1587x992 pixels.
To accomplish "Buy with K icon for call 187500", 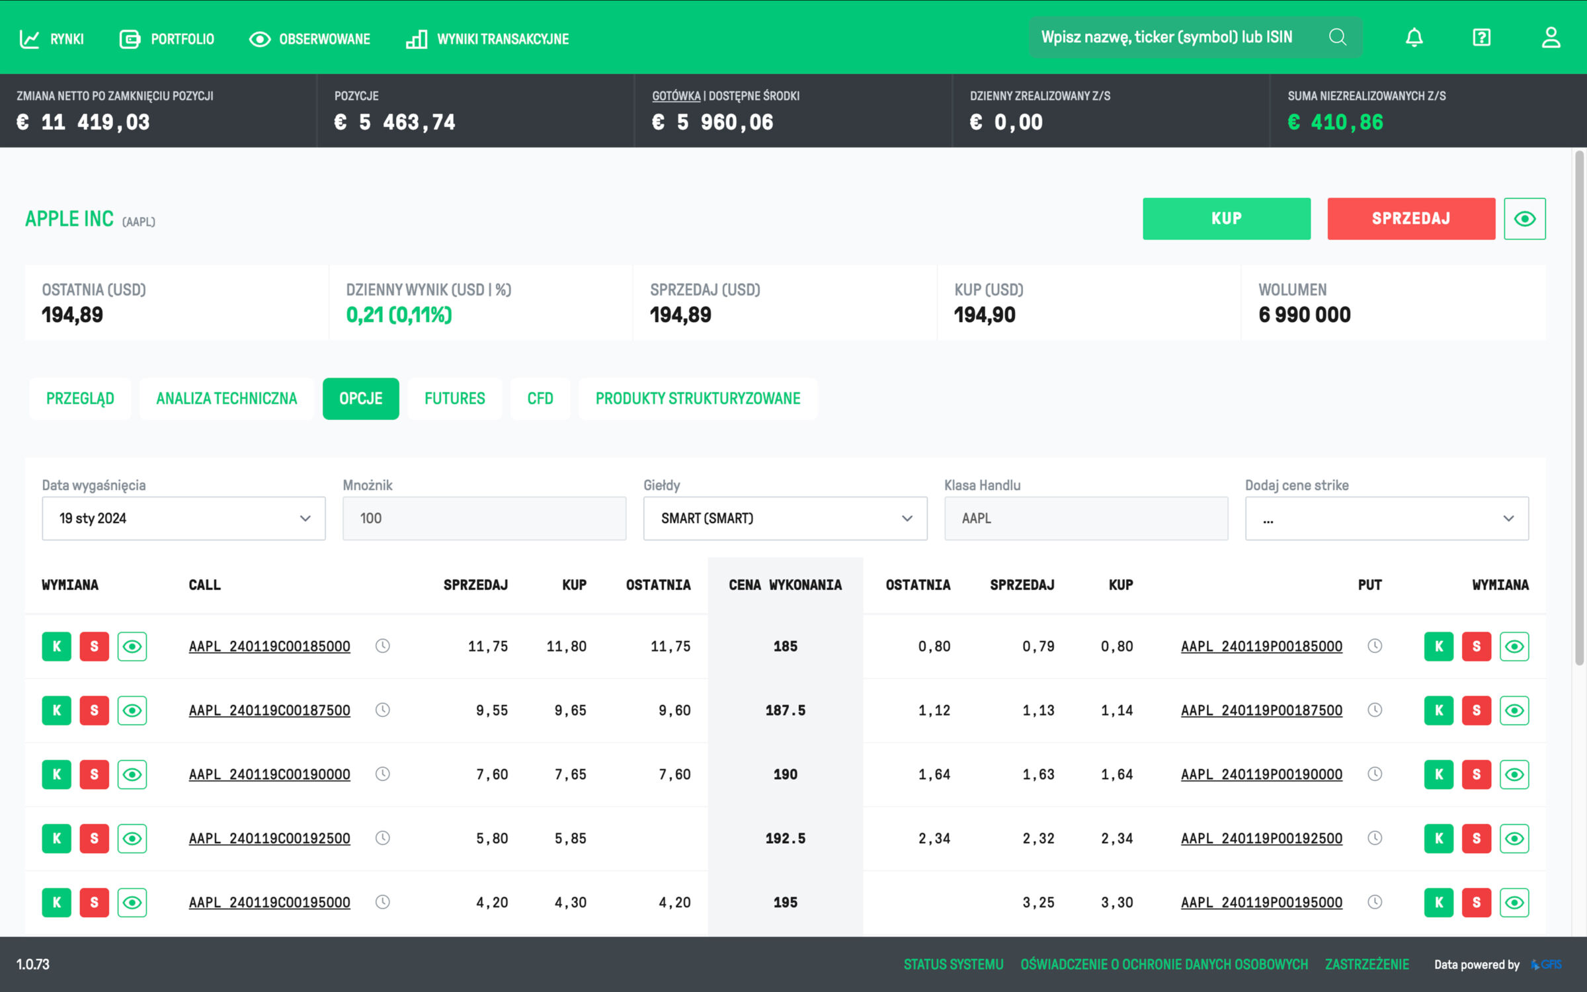I will [57, 711].
